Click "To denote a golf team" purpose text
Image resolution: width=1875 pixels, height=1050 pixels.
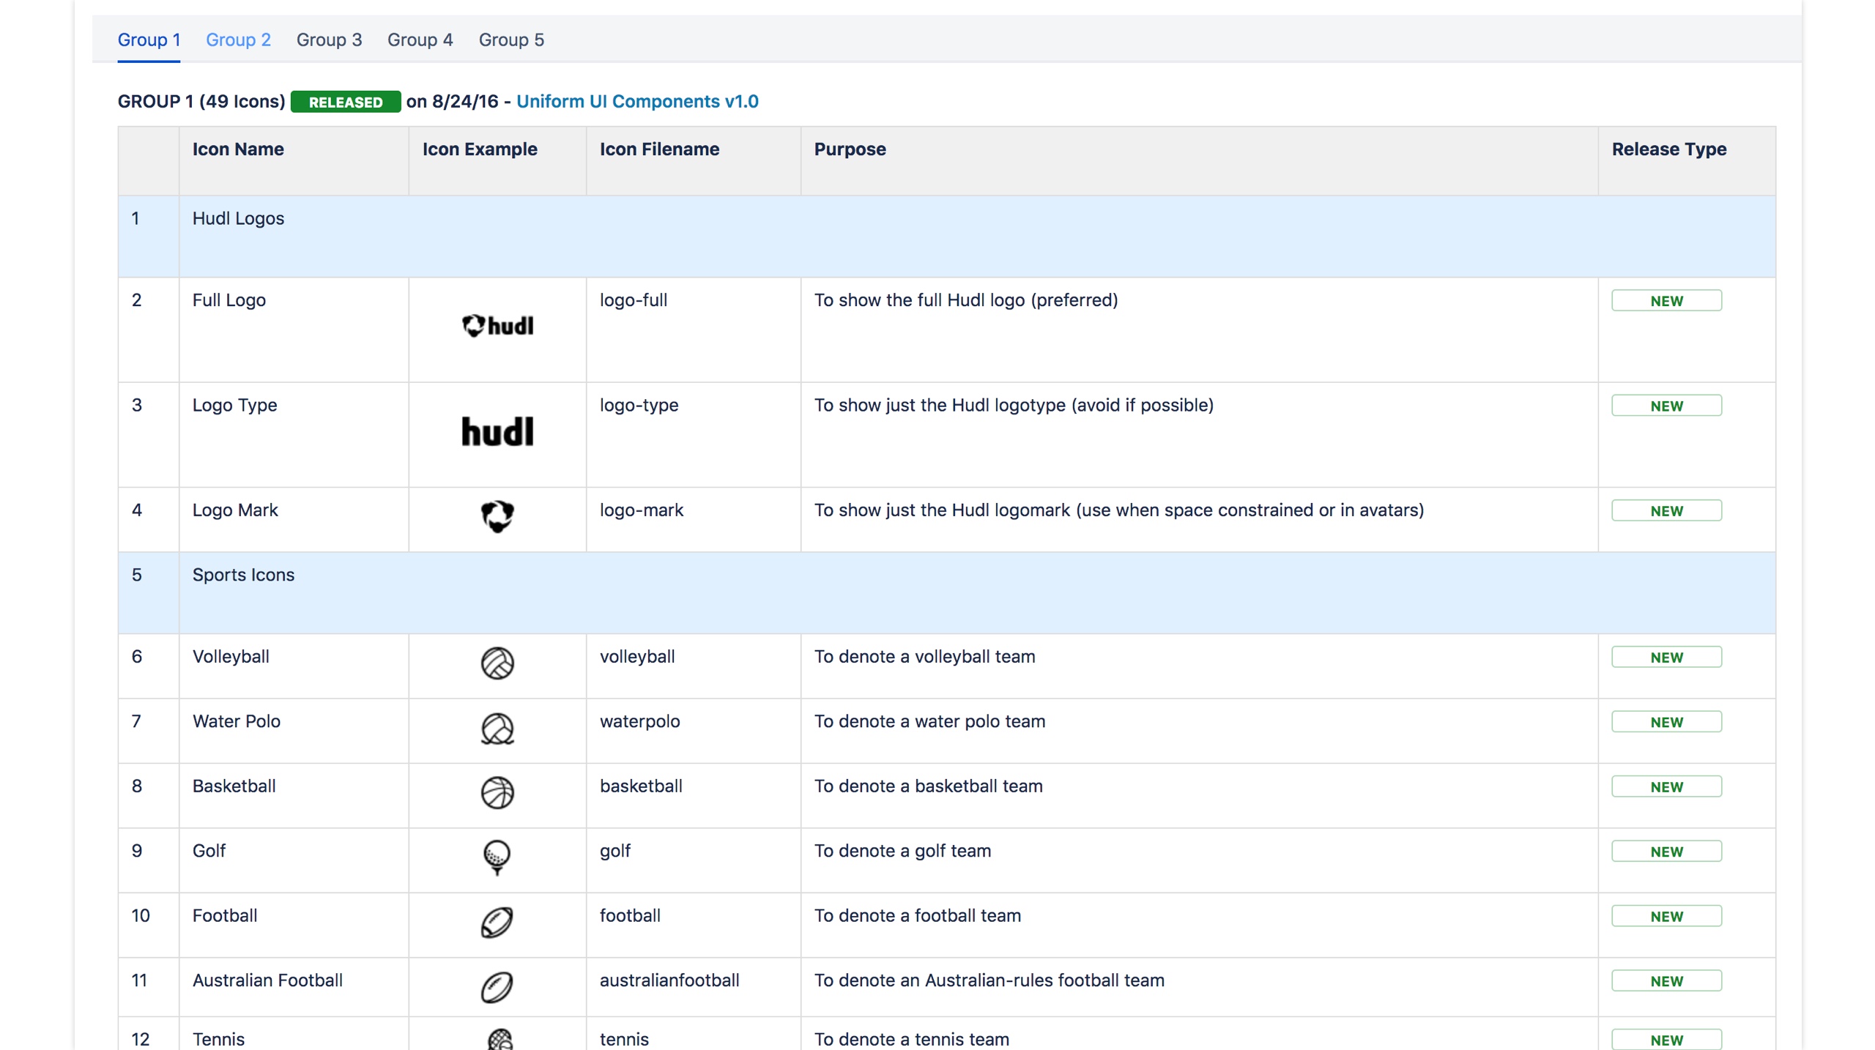click(x=902, y=851)
